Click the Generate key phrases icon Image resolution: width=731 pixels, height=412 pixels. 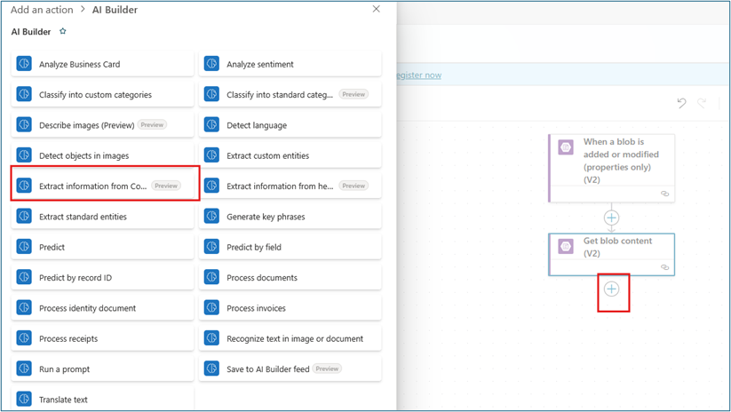click(x=211, y=217)
